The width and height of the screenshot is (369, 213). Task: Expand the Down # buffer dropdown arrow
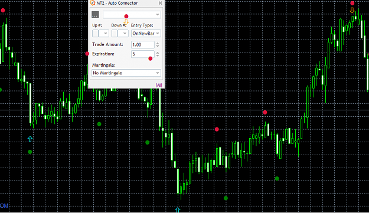pos(125,34)
